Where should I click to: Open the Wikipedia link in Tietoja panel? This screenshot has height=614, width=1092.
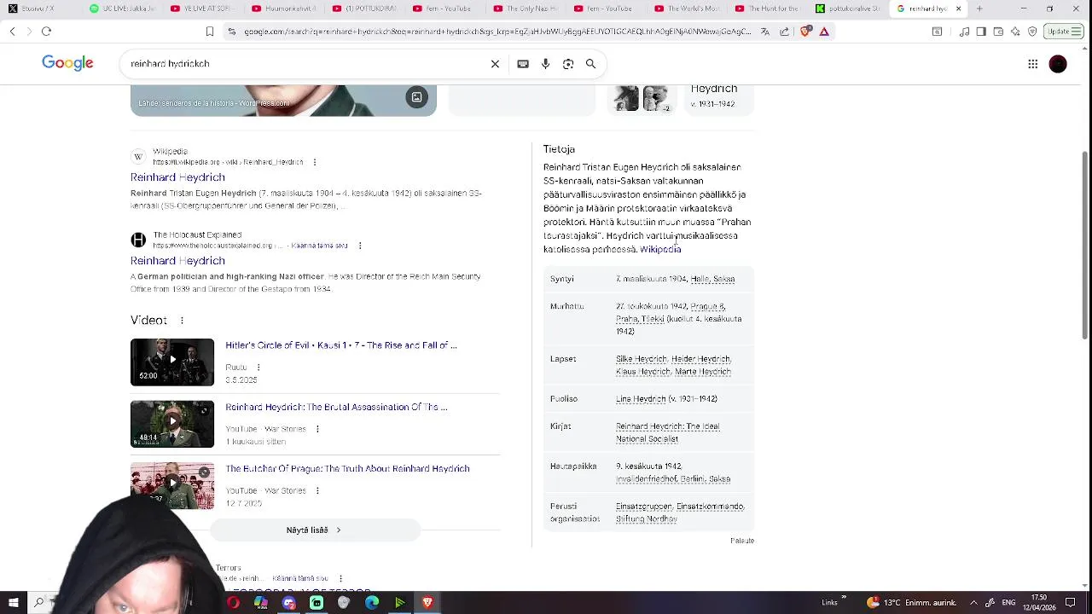660,249
